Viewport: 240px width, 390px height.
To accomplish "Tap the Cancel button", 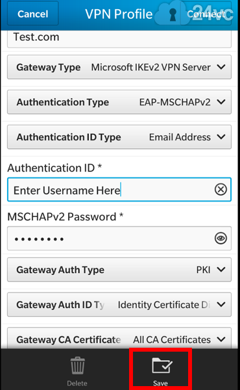I will coord(33,14).
